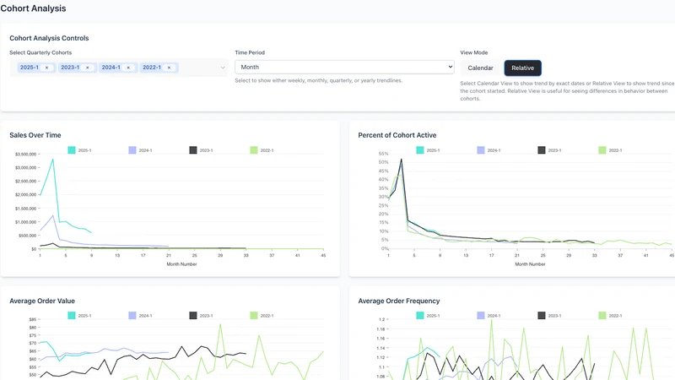Screen dimensions: 675x380
Task: Toggle 2024-1 legend swatch in Percent of Cohort Active
Action: [481, 150]
